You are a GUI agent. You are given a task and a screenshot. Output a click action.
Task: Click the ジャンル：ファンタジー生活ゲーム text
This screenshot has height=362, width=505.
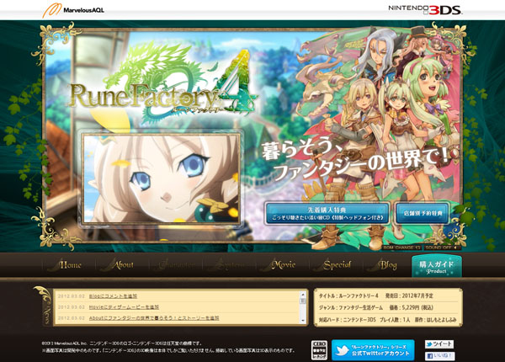pyautogui.click(x=351, y=307)
